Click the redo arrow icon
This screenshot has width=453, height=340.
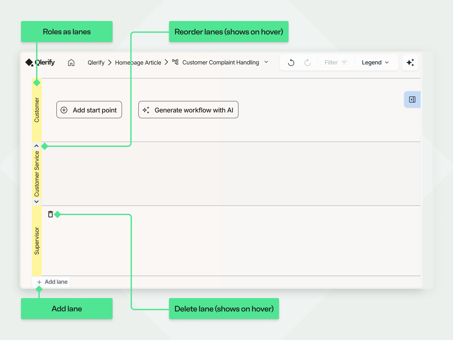[x=308, y=63]
